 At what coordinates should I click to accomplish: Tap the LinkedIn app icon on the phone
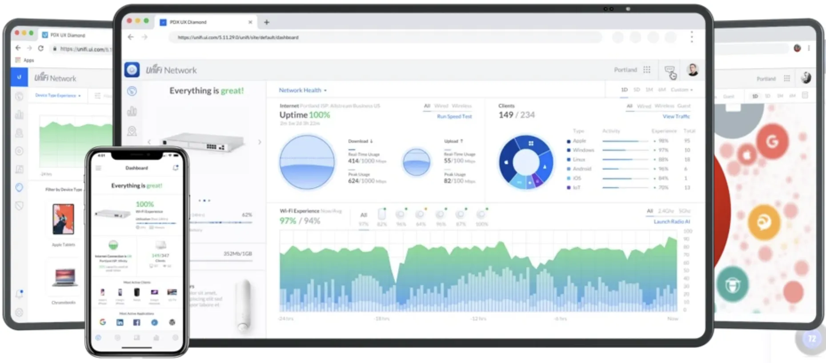(120, 322)
